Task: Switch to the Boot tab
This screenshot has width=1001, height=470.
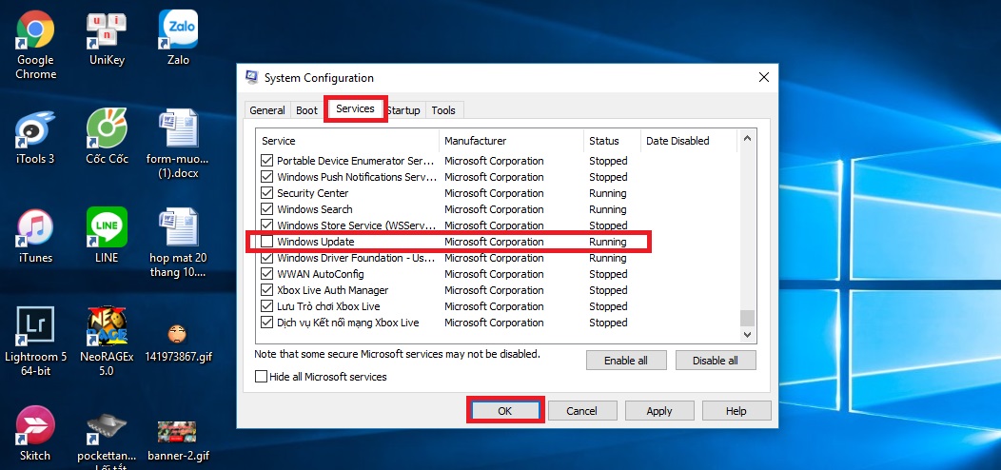Action: pos(306,110)
